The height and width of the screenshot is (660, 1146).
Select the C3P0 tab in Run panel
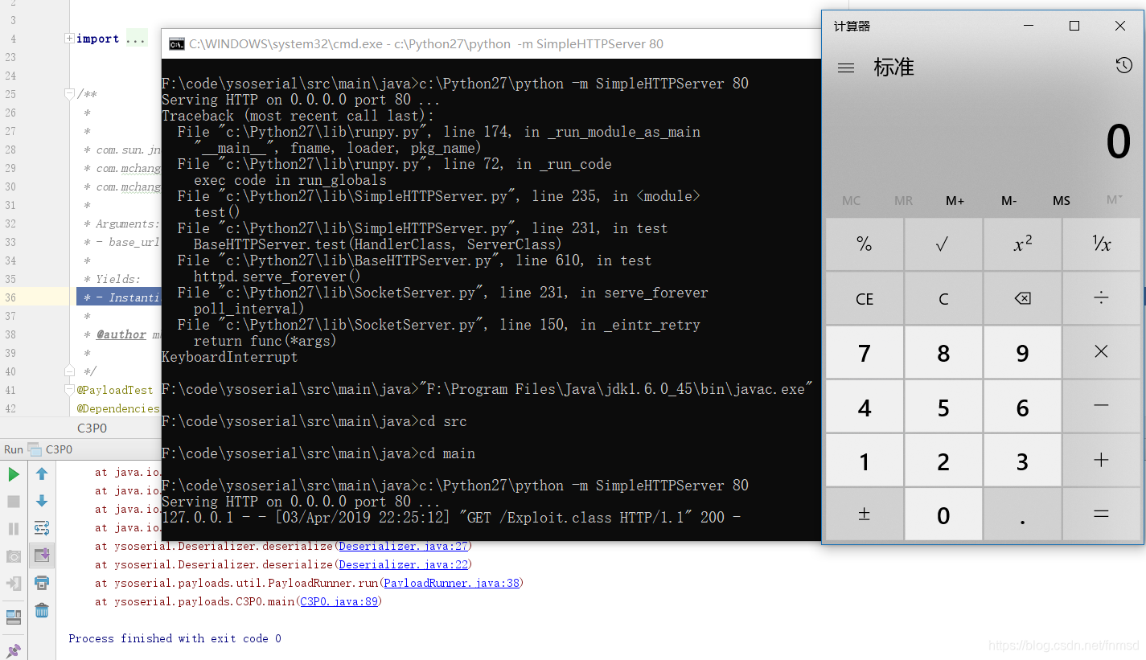[50, 449]
